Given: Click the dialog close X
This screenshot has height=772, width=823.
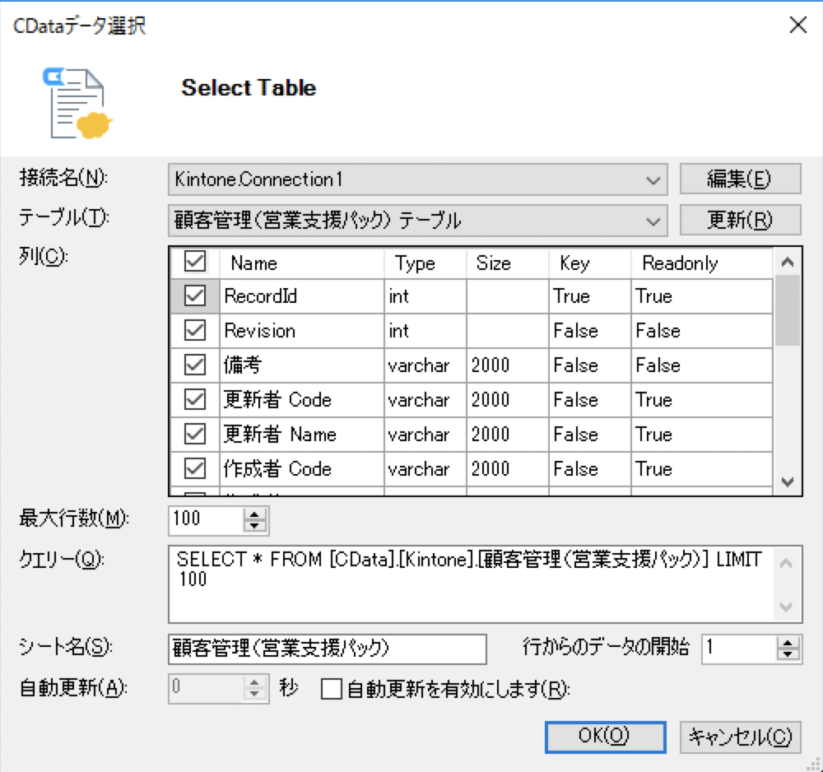Looking at the screenshot, I should coord(797,25).
